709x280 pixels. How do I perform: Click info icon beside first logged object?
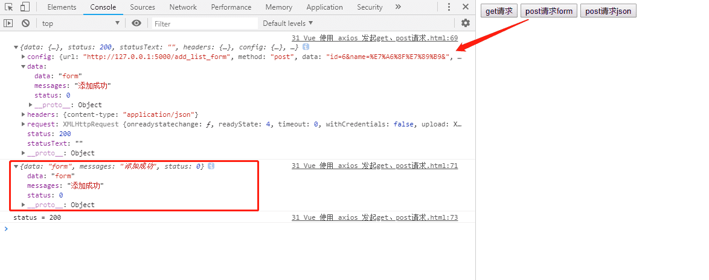coord(306,47)
